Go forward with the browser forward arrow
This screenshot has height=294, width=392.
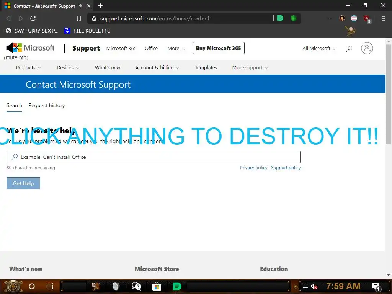(x=21, y=18)
